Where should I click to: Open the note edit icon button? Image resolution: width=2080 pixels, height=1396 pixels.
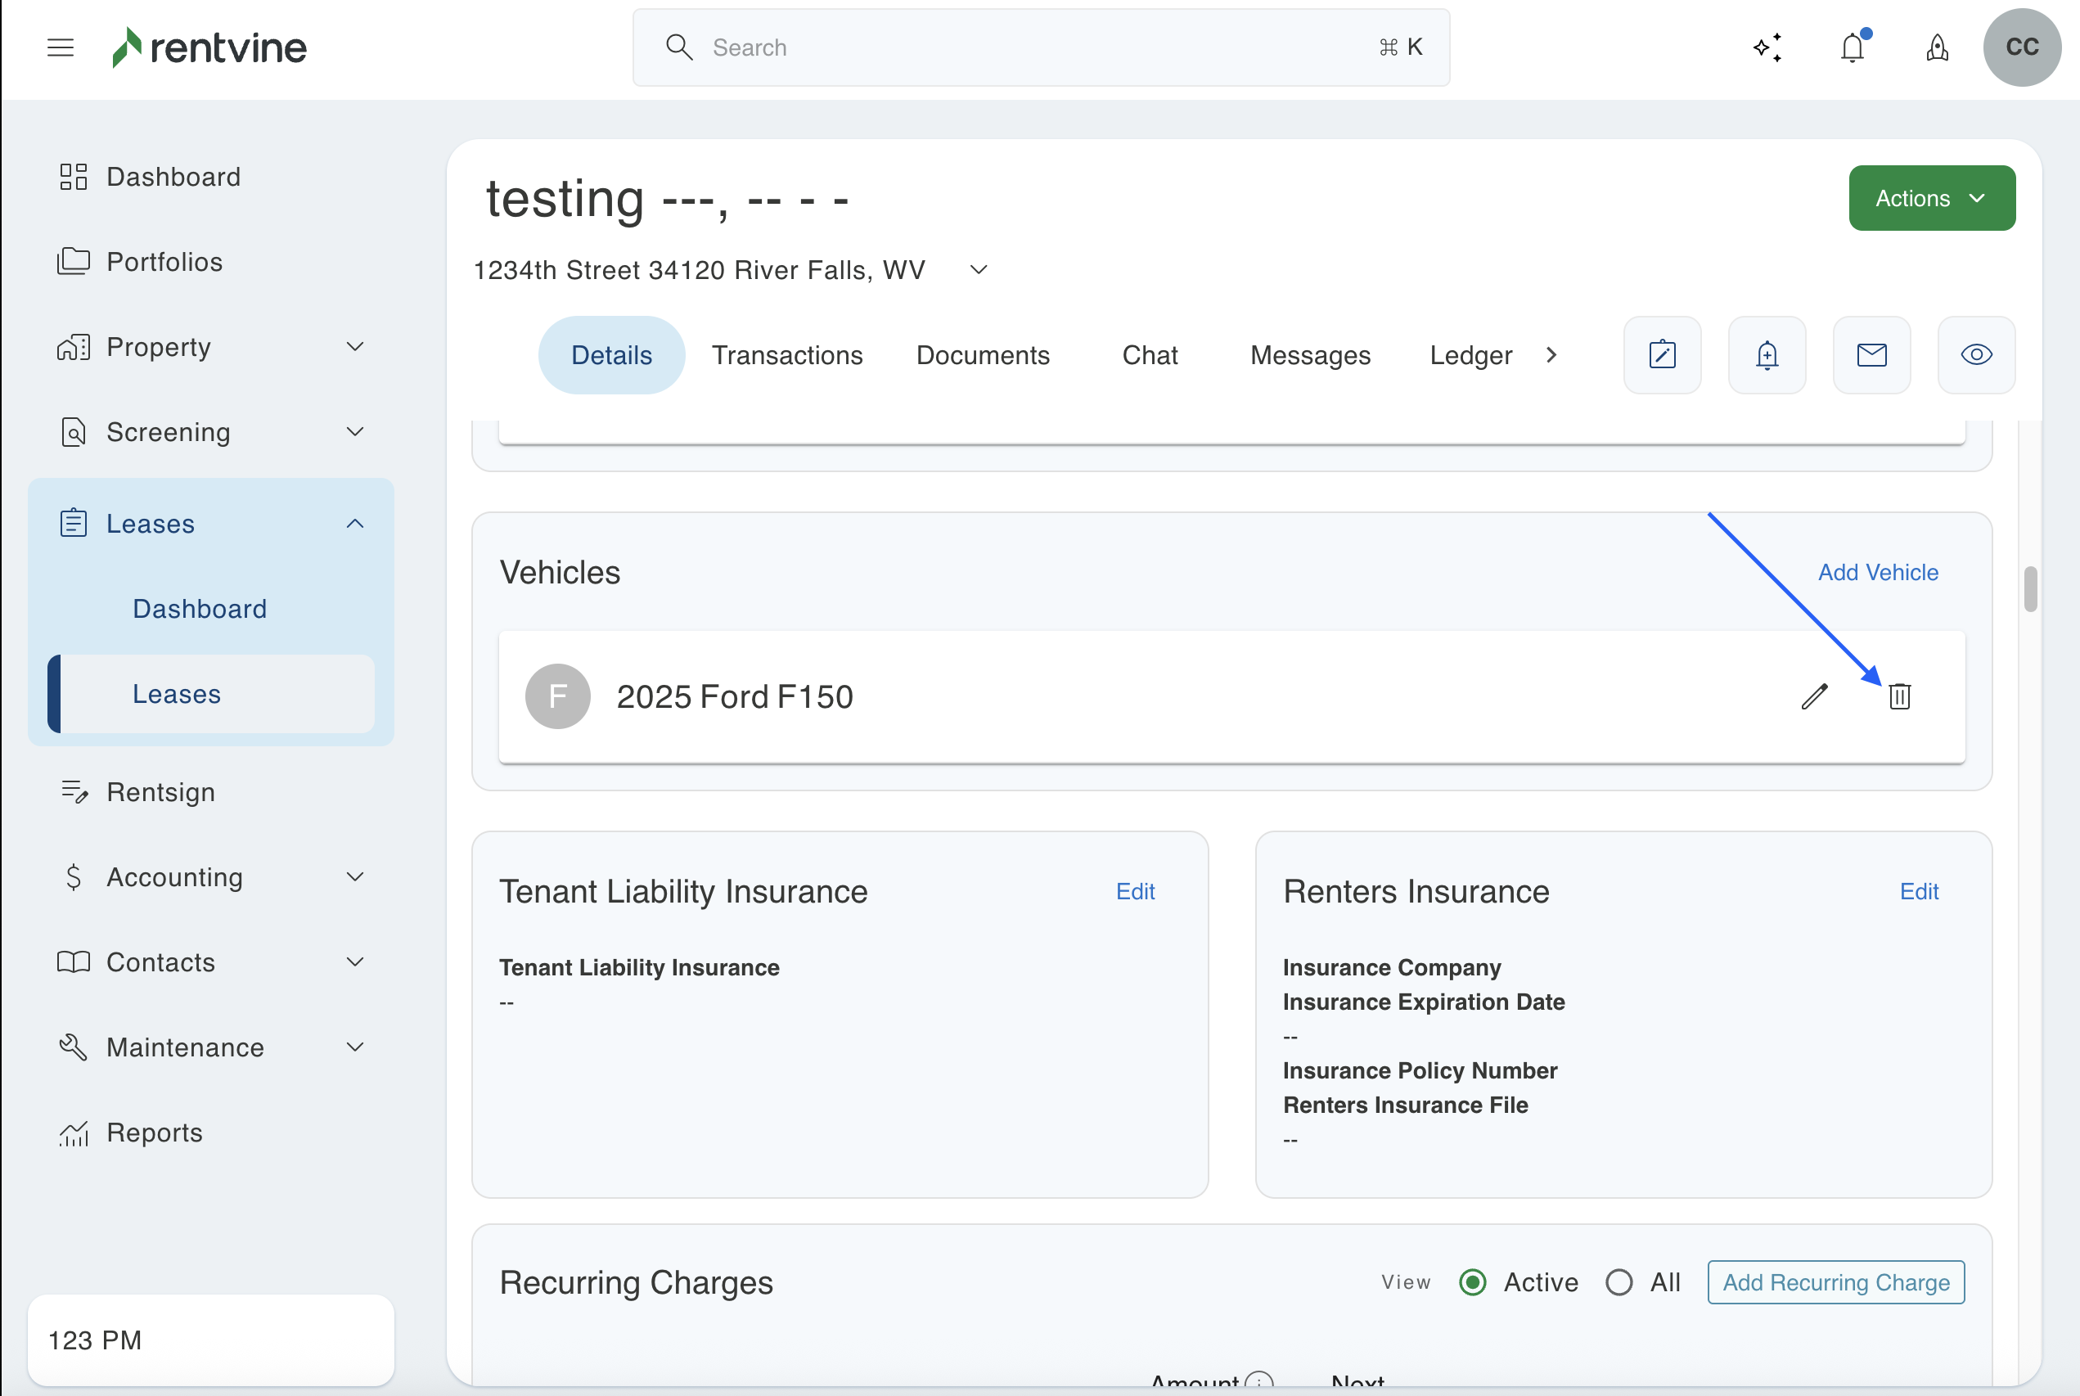(x=1662, y=355)
